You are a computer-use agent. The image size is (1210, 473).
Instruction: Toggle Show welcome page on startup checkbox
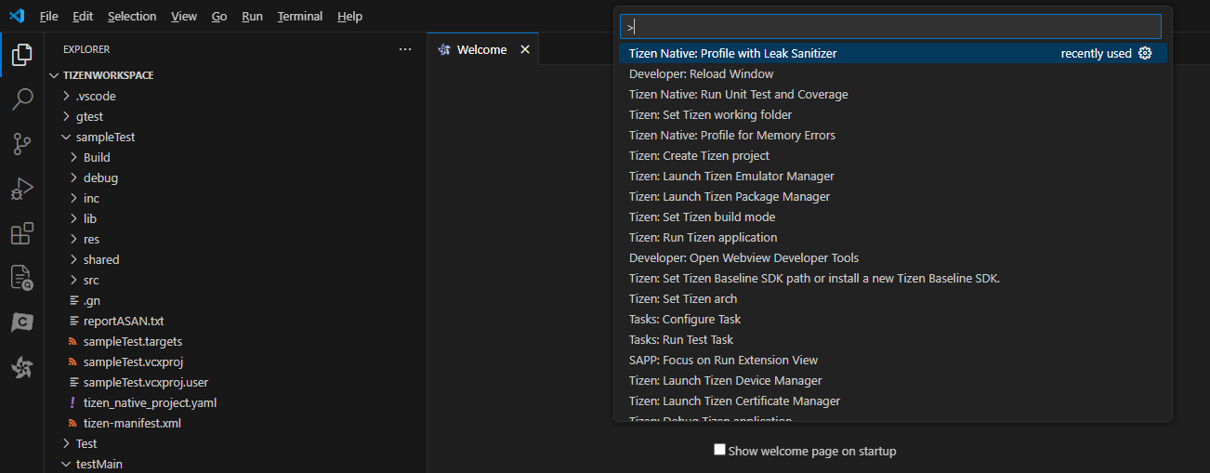click(x=719, y=450)
